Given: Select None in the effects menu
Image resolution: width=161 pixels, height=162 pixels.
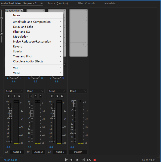Looking at the screenshot, I should tap(34, 15).
